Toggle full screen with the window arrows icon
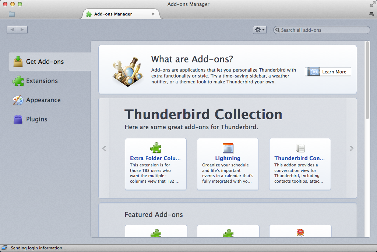The image size is (377, 252). tap(373, 4)
